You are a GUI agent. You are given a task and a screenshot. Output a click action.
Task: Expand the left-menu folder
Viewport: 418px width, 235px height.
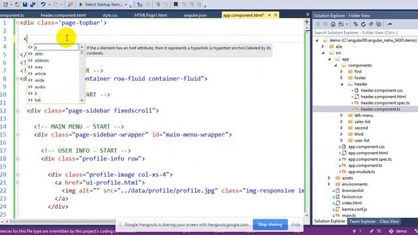pyautogui.click(x=342, y=116)
